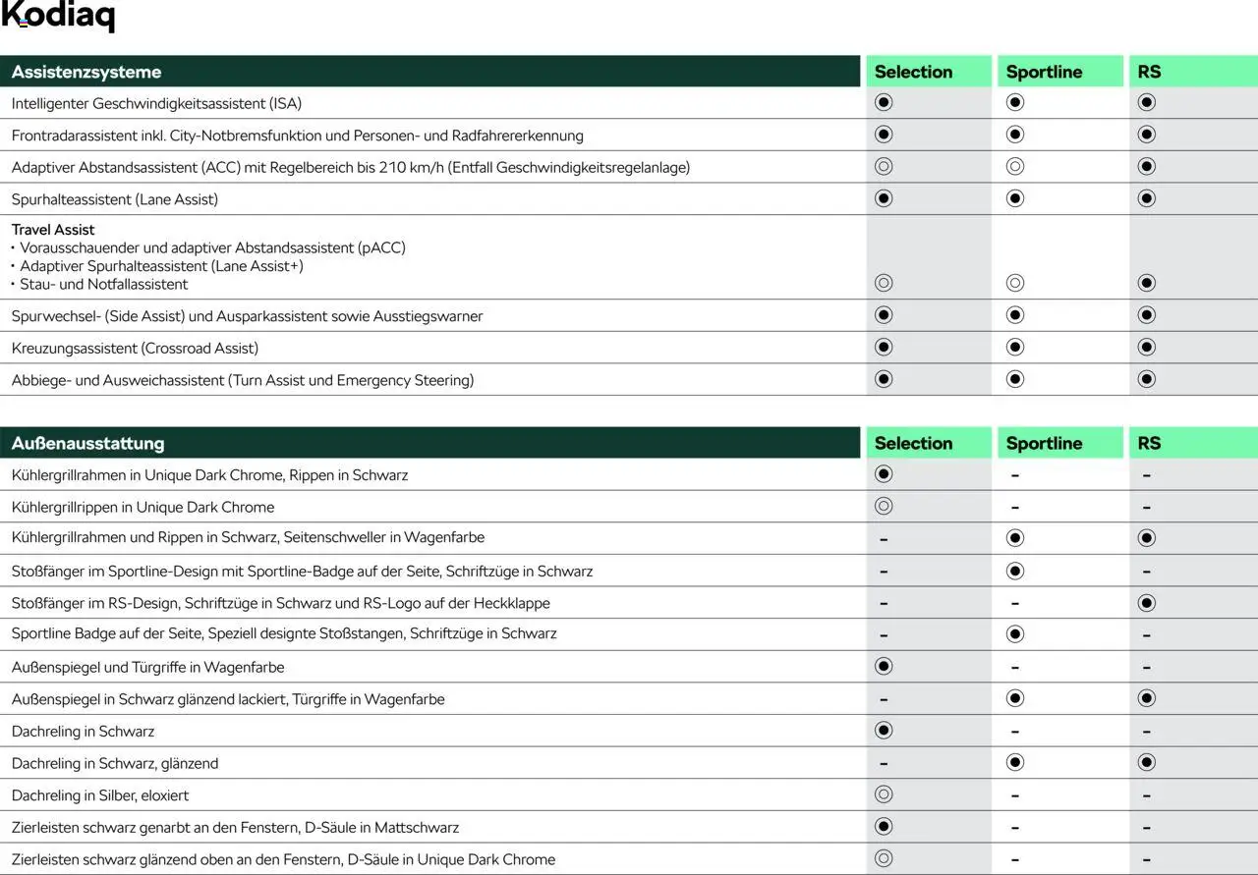This screenshot has width=1258, height=875.
Task: Select the Selection circle for Crossroad Assist
Action: 884,347
